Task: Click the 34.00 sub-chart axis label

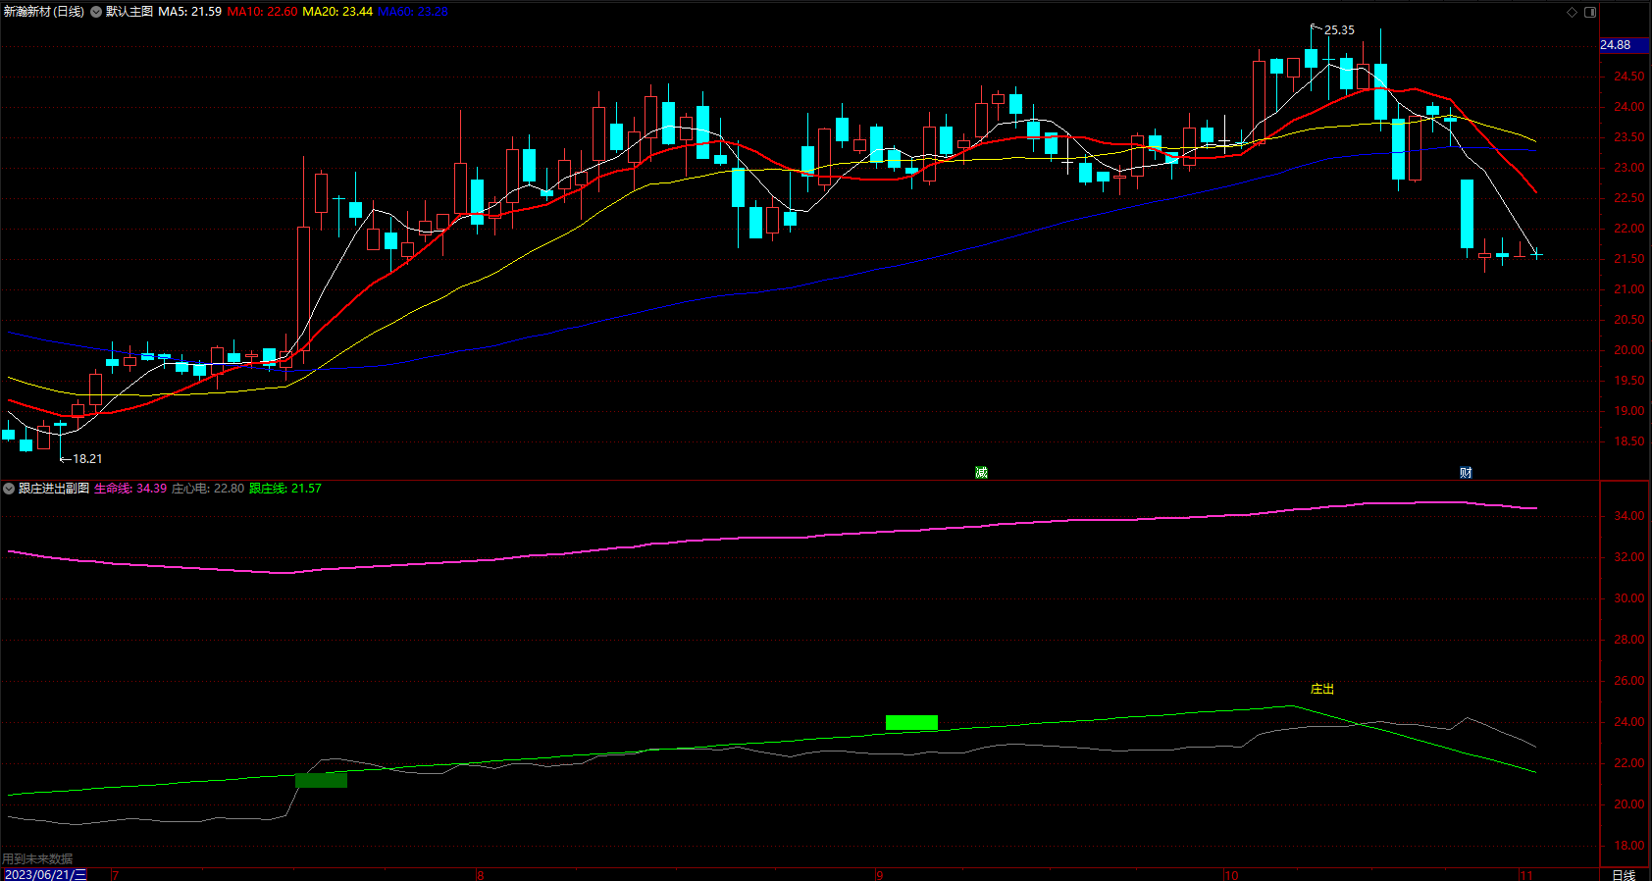Action: (1629, 516)
